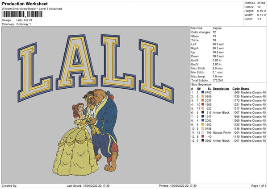Select the black swatch beside 3666 stitches

pos(203,140)
